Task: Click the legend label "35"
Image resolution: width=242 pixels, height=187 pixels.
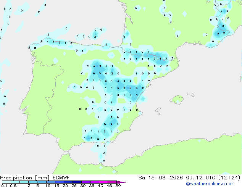Action: (x=92, y=185)
